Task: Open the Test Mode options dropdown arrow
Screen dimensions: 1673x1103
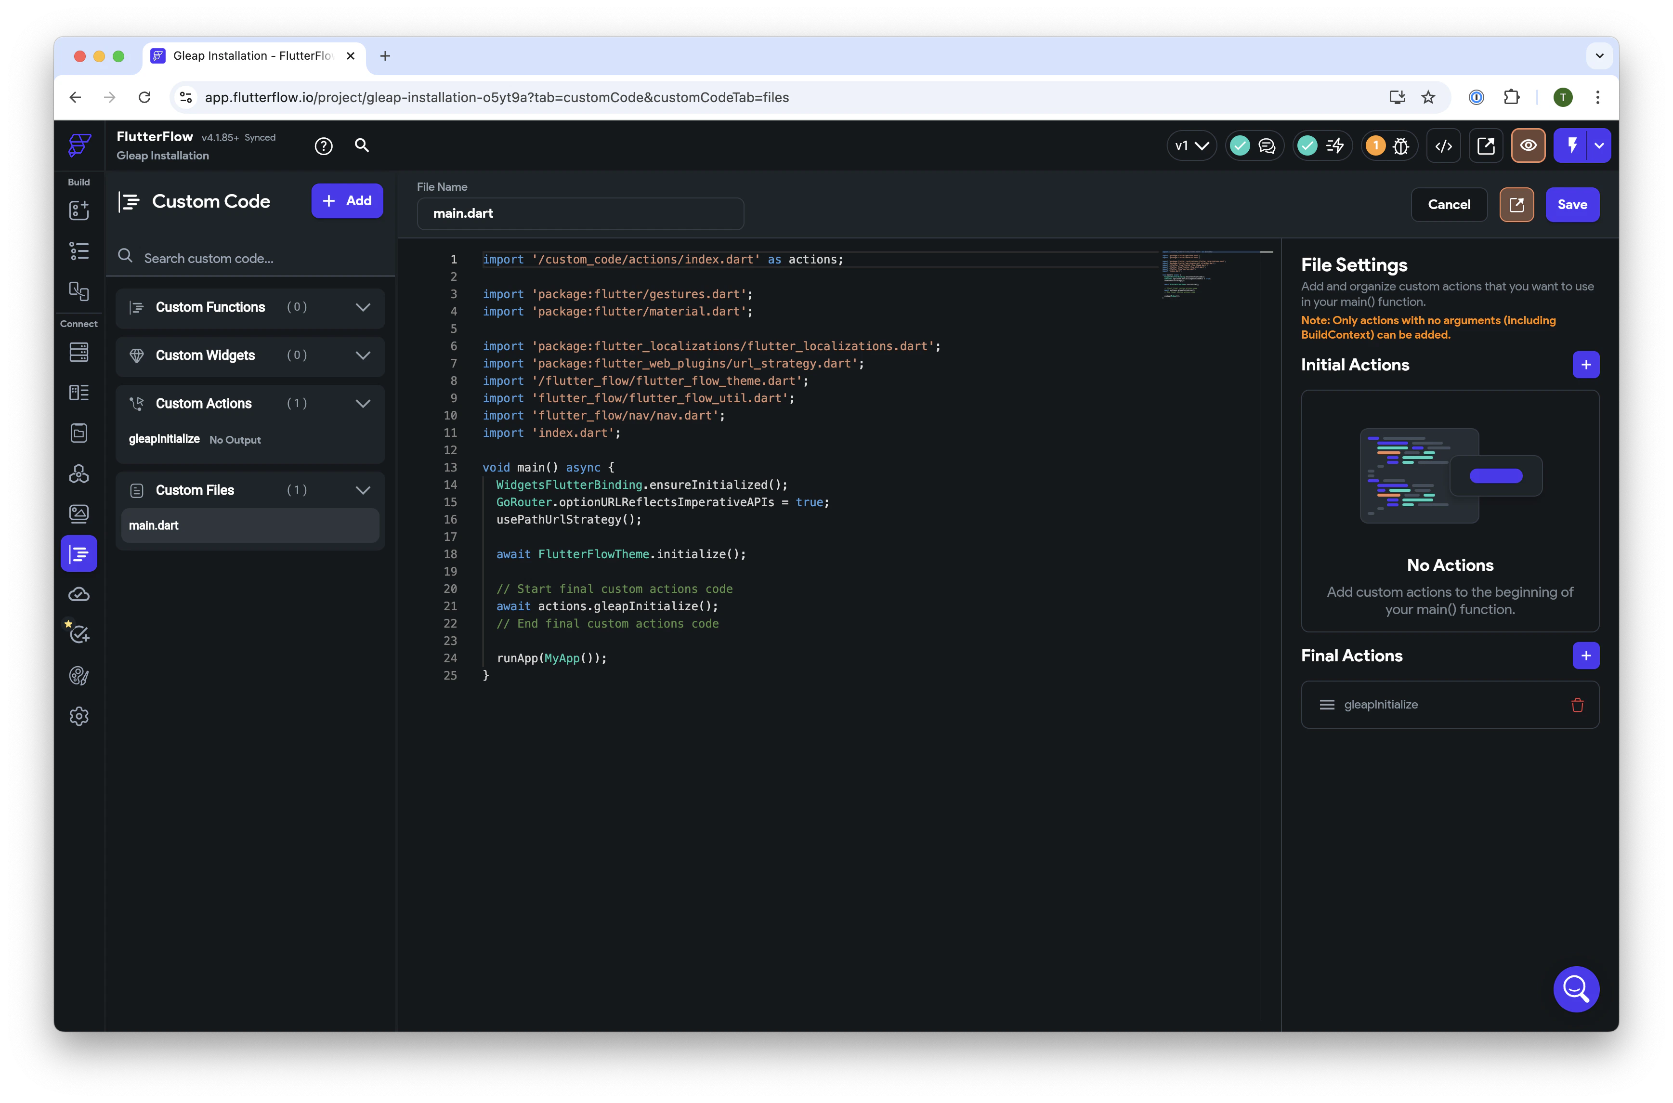Action: 1599,145
